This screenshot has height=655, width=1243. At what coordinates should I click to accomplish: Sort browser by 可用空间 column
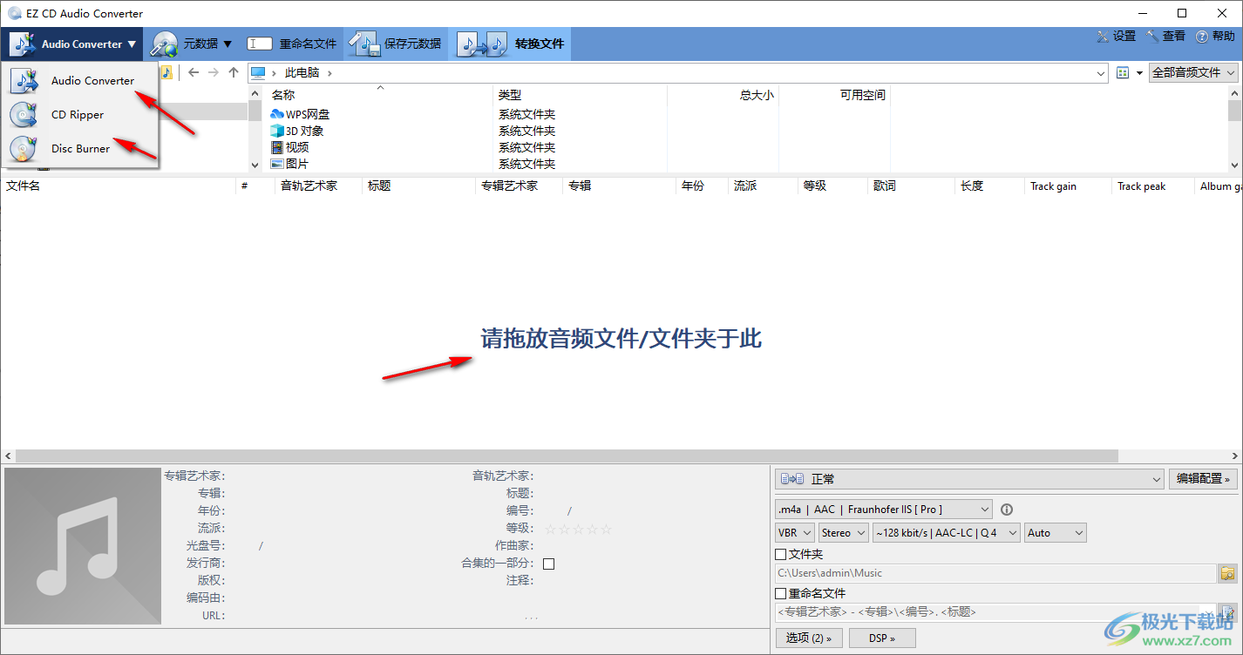(x=834, y=95)
